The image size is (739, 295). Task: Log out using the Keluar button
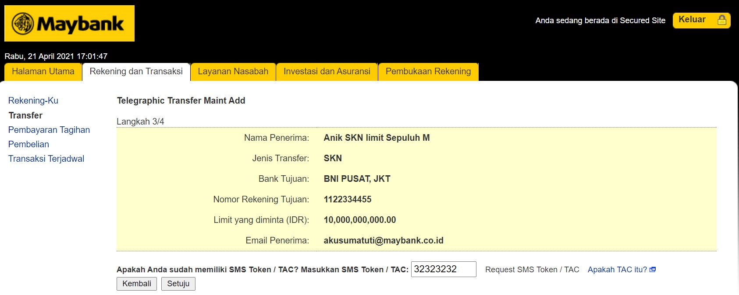click(x=692, y=20)
